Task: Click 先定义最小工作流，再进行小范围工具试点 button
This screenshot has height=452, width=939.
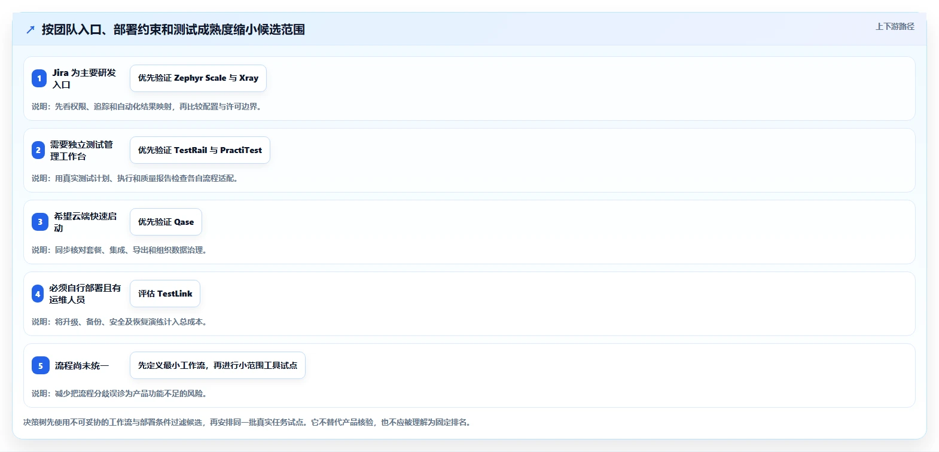Action: (218, 365)
